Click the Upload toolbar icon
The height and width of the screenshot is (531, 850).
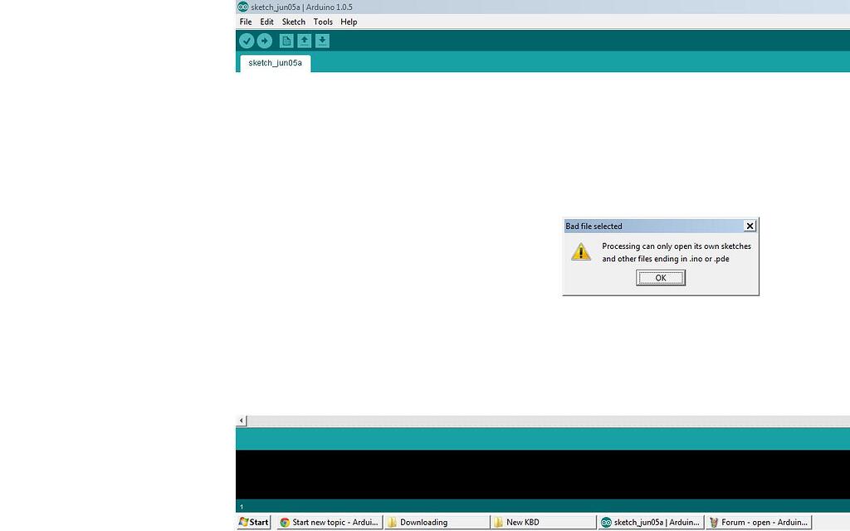pyautogui.click(x=264, y=40)
